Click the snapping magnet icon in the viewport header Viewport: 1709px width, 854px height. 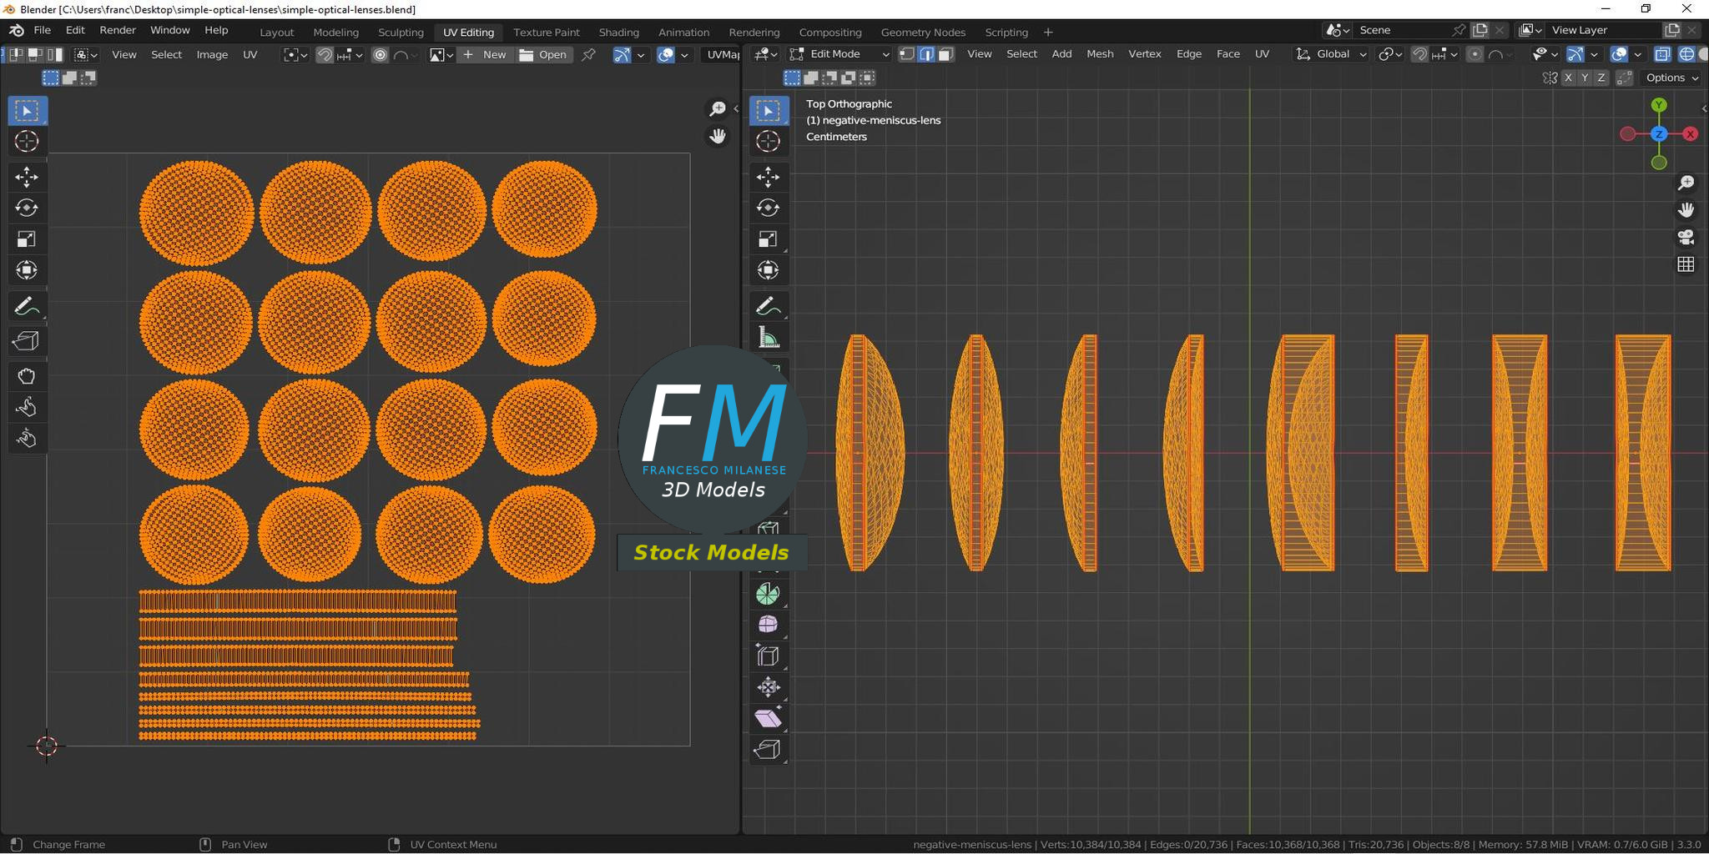[x=1419, y=53]
